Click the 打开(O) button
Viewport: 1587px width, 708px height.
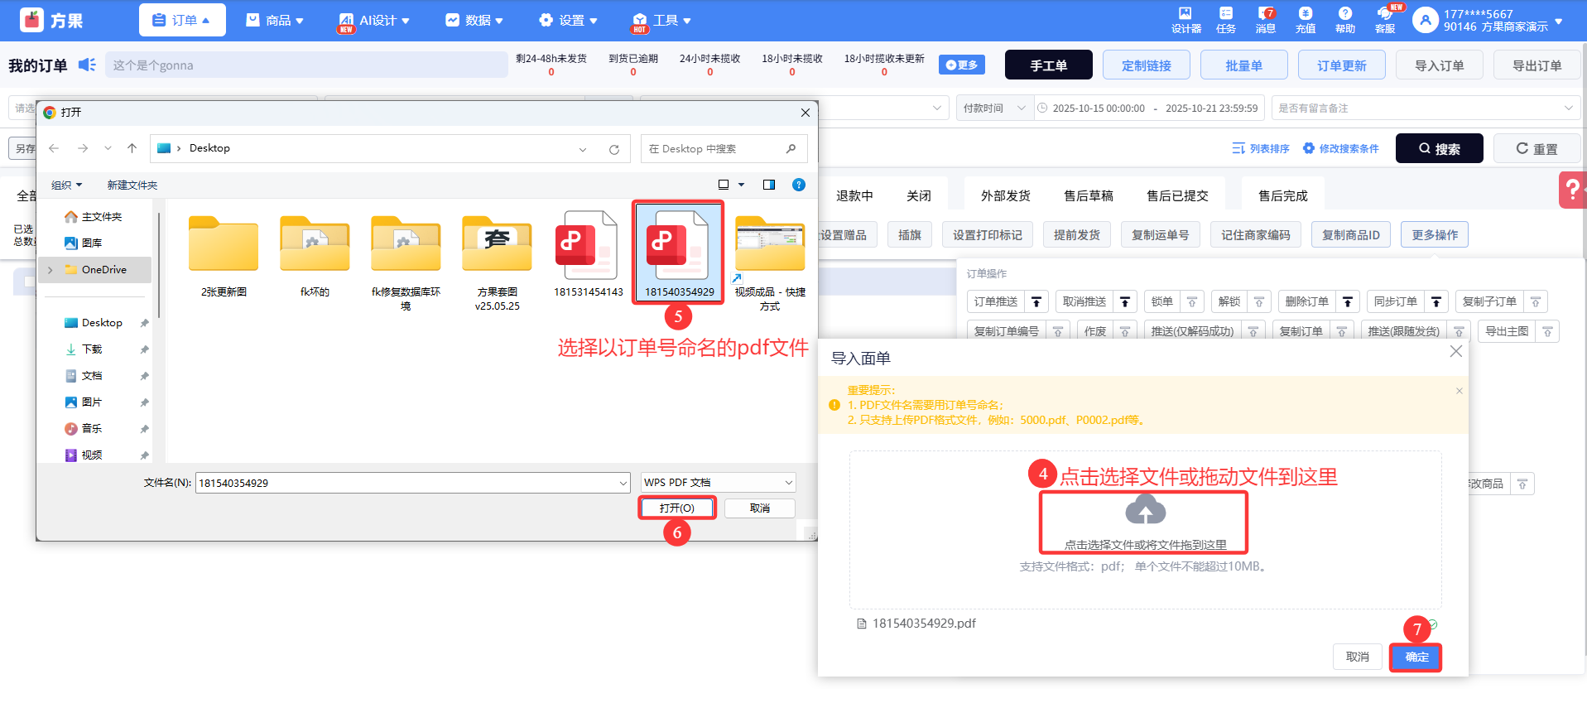(x=677, y=508)
